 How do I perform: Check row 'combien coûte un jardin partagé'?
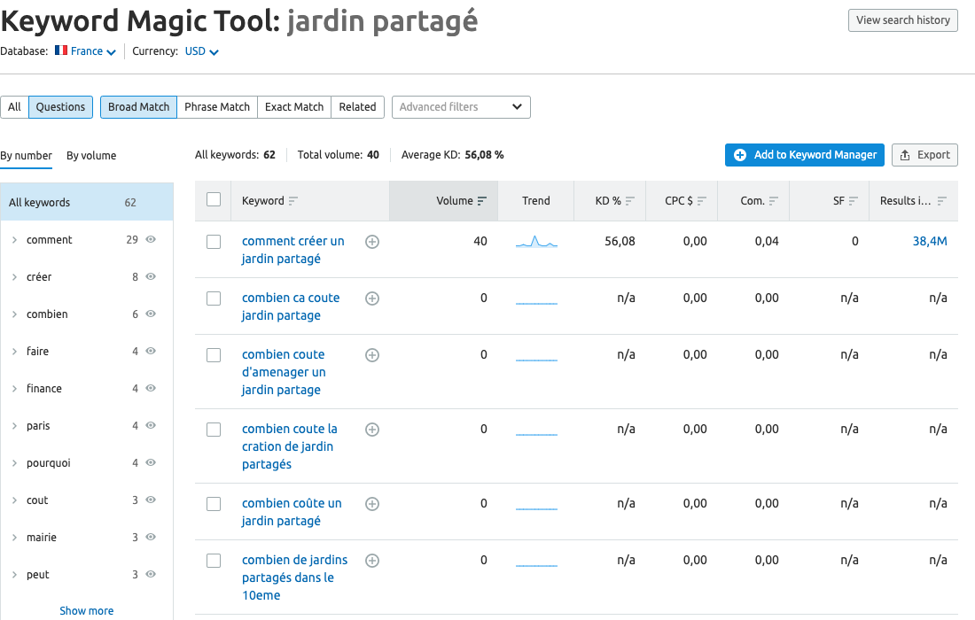[214, 504]
